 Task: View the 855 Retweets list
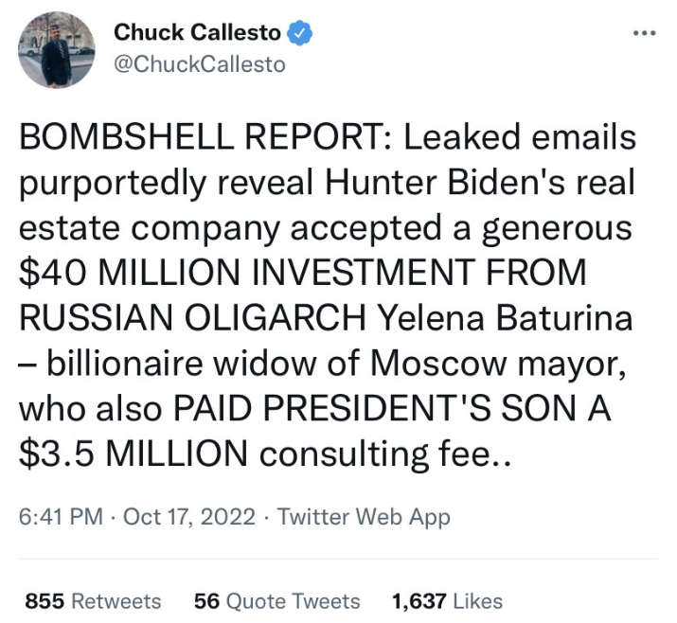click(x=93, y=601)
